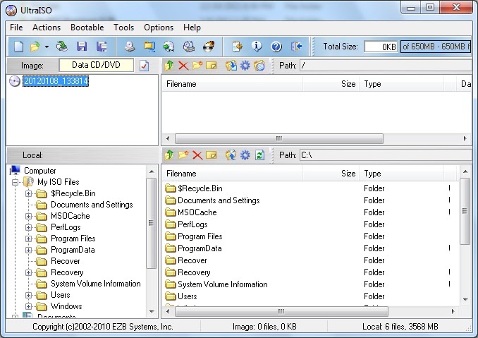Open the Bootable menu
The image size is (478, 338).
[87, 28]
